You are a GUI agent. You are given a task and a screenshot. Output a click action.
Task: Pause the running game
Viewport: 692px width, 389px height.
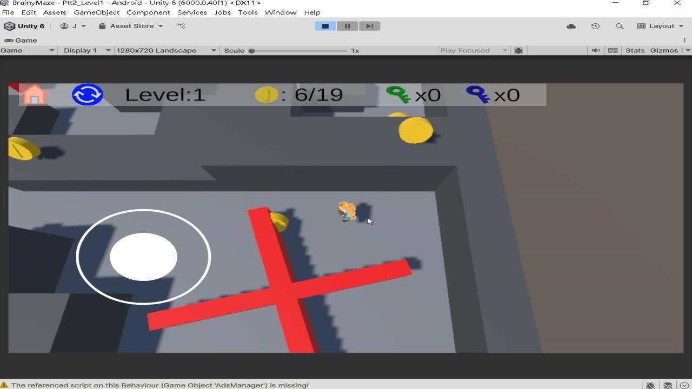tap(348, 26)
